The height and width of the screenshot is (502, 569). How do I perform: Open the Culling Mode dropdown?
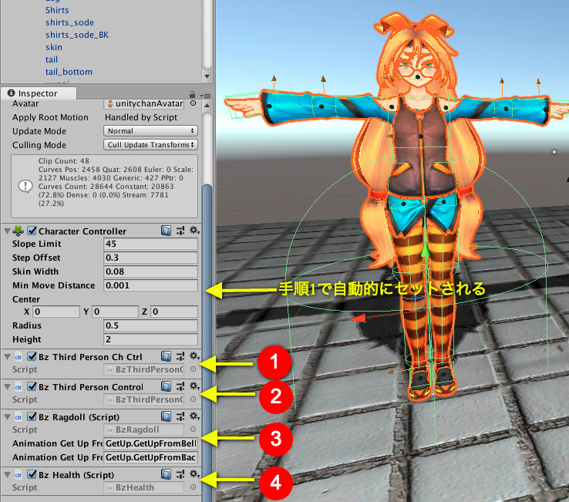150,144
